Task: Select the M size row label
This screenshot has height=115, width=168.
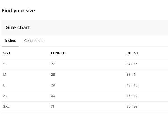Action: tap(4, 75)
